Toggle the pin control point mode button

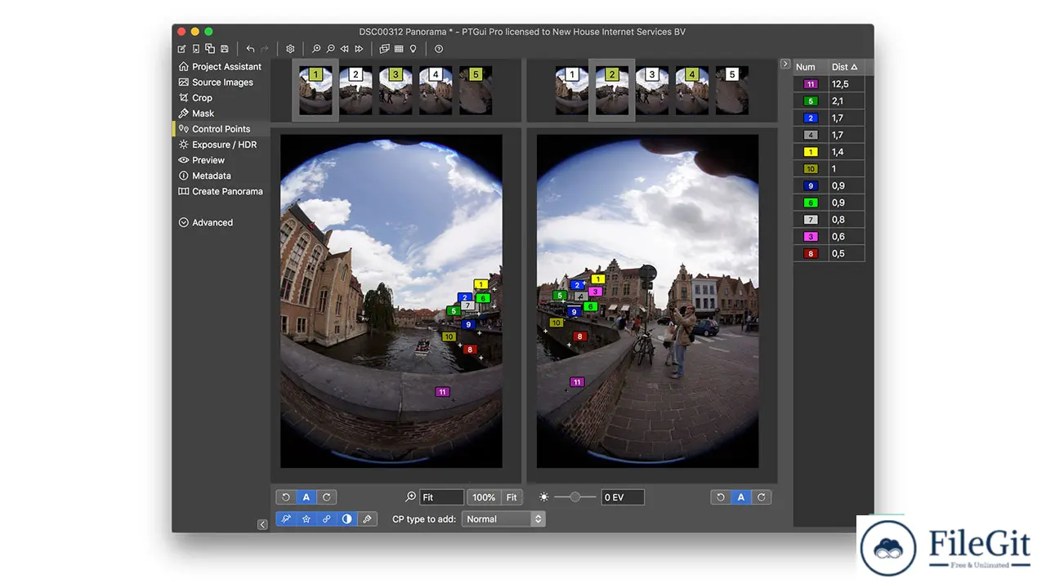click(x=286, y=519)
